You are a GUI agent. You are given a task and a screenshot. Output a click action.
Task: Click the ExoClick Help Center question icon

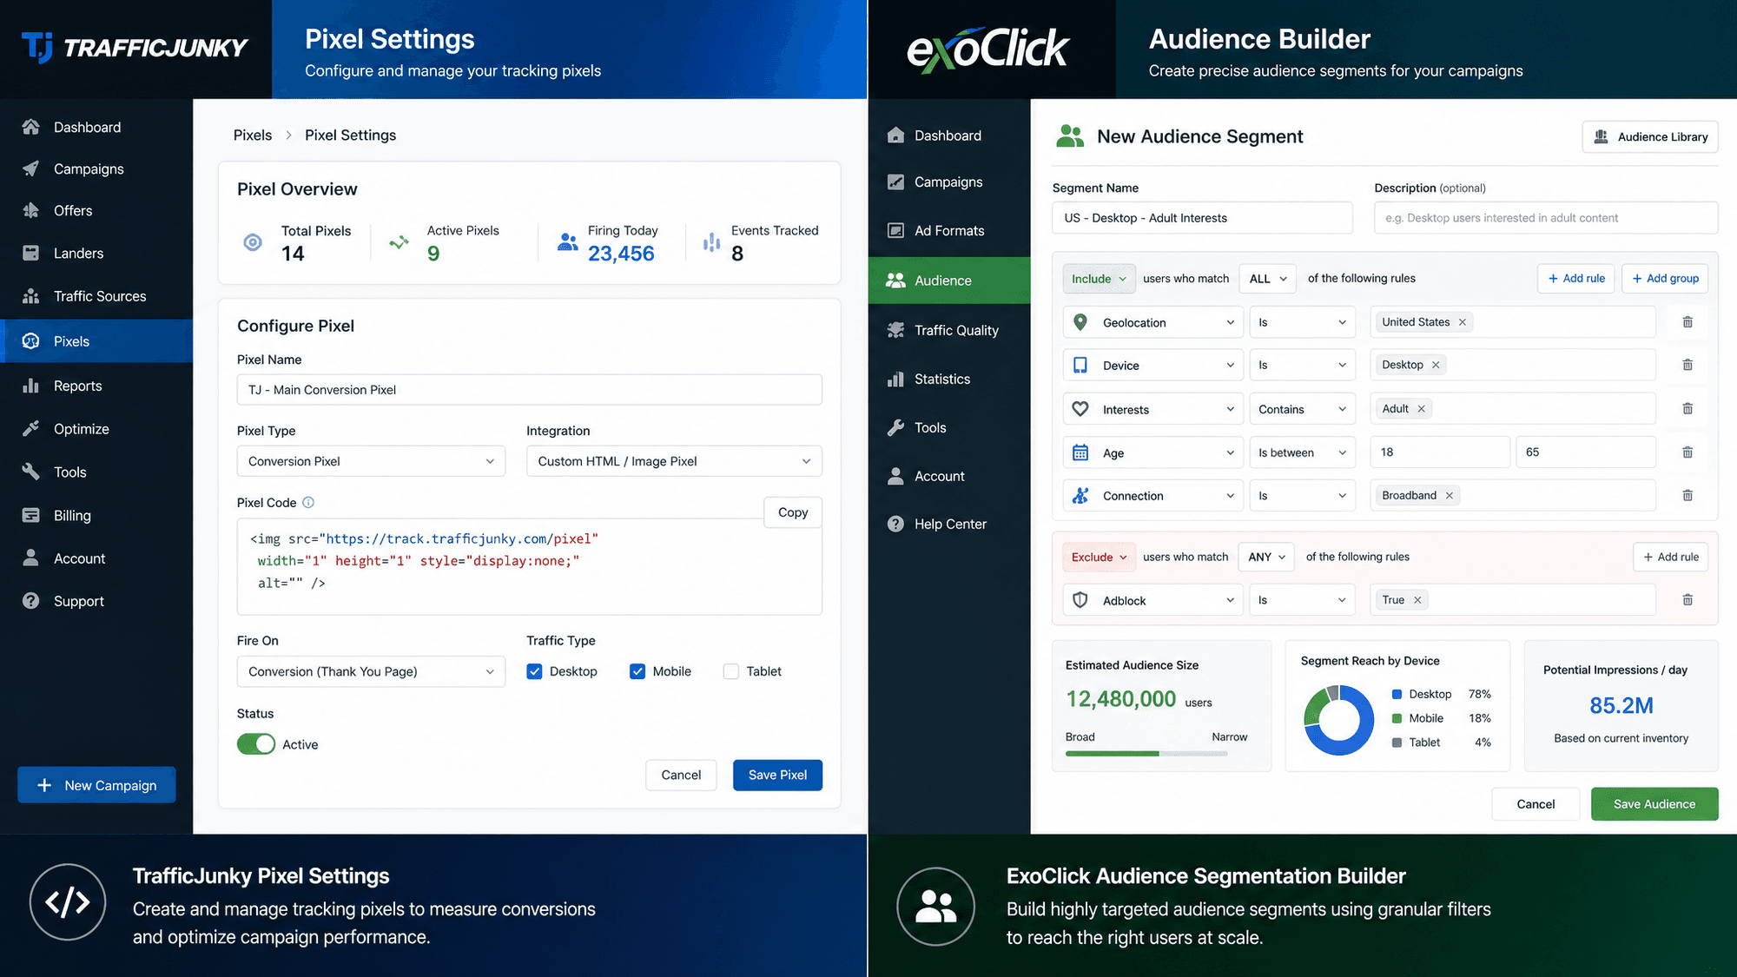tap(895, 524)
